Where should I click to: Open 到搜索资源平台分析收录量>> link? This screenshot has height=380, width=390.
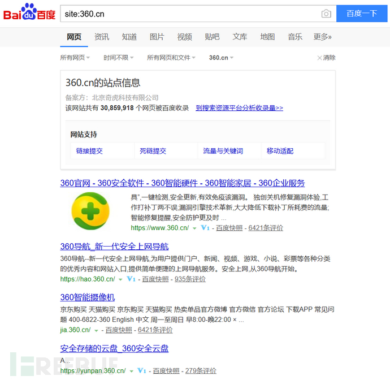pyautogui.click(x=239, y=108)
